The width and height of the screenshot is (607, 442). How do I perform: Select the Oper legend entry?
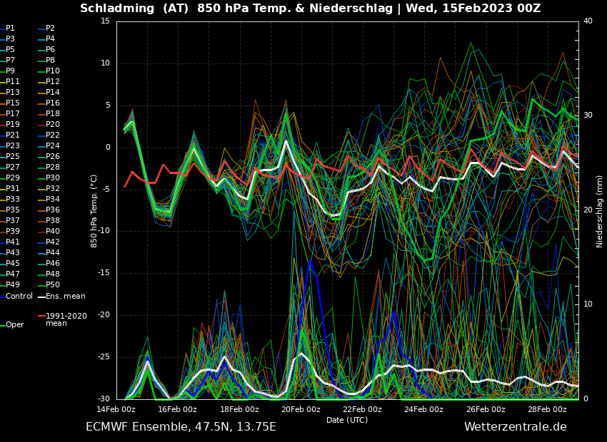tap(15, 325)
